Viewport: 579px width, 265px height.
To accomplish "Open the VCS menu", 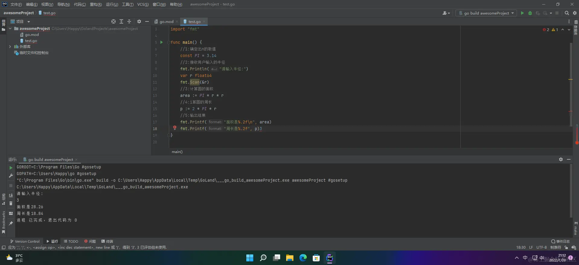I will click(143, 4).
